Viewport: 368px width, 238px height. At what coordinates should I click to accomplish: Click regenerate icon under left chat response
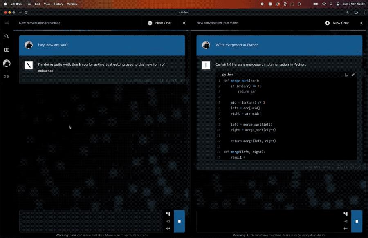coord(175,81)
